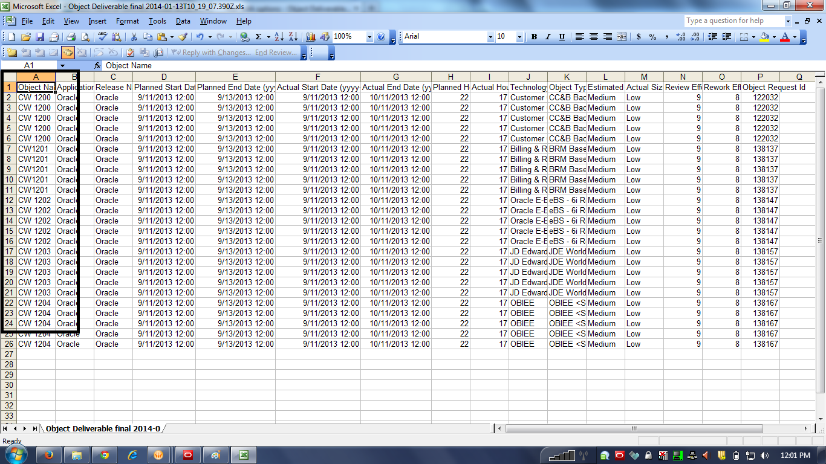Click the horizontal scrollbar thumb
This screenshot has width=826, height=464.
(x=634, y=428)
